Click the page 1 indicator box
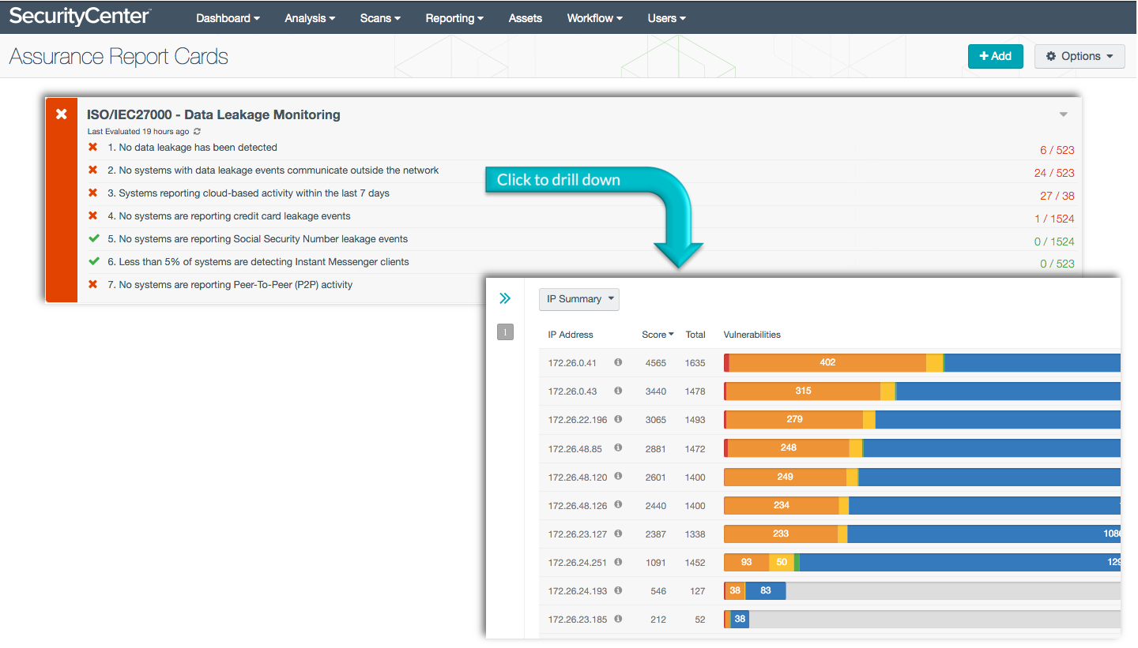The image size is (1138, 648). (x=505, y=332)
